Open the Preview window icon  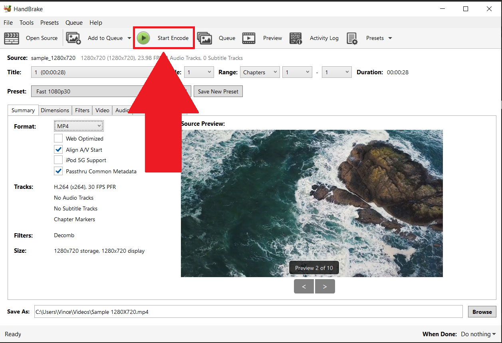coord(250,38)
